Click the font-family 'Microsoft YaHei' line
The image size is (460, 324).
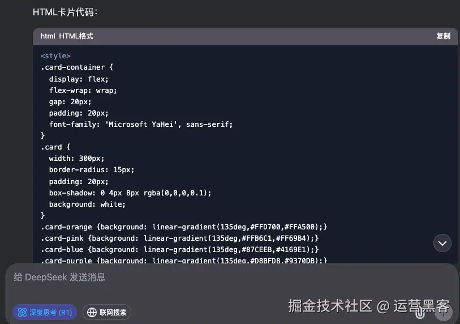pyautogui.click(x=141, y=124)
